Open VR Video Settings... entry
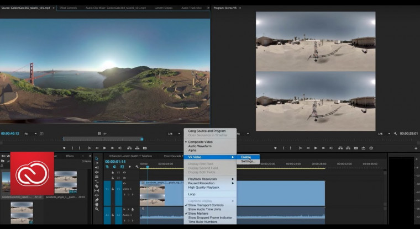420x229 pixels. 248,161
